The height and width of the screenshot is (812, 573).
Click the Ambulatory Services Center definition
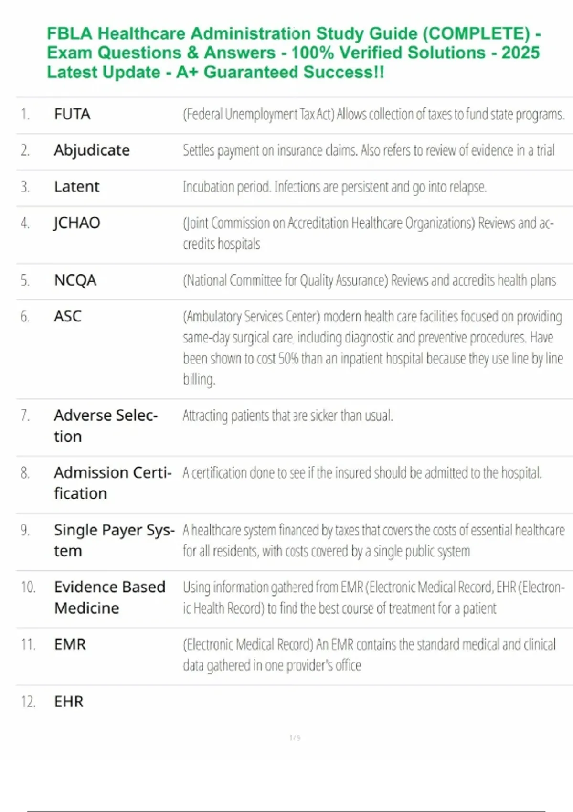tap(372, 348)
